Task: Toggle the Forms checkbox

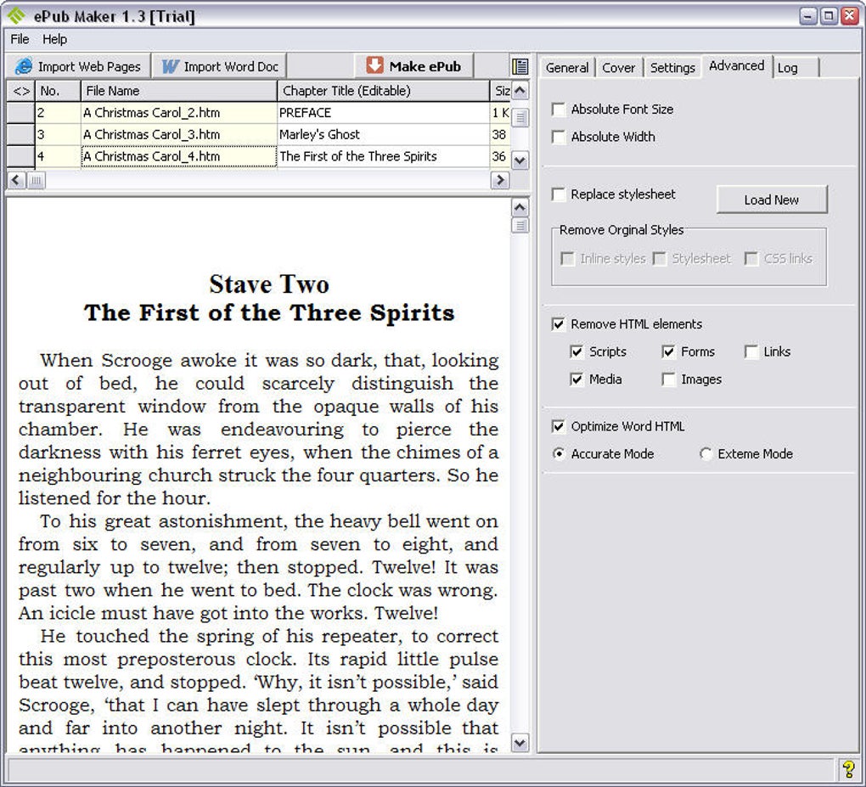Action: click(668, 351)
